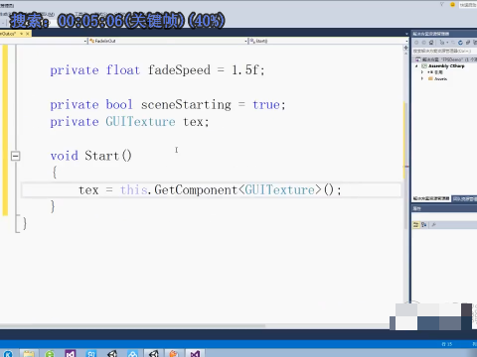The image size is (477, 357).
Task: Open the green browser icon in taskbar
Action: point(50,353)
